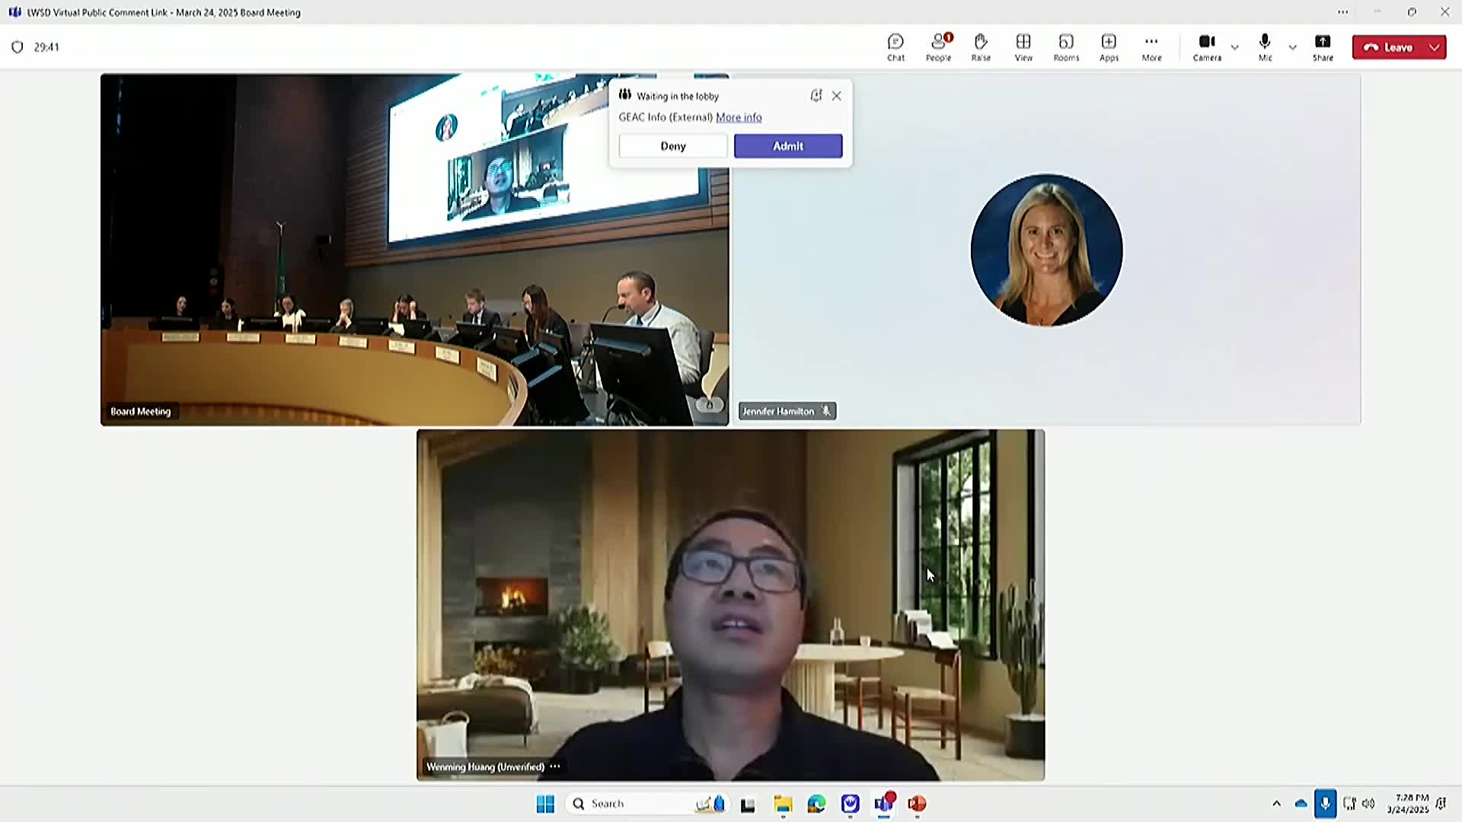Viewport: 1462px width, 822px height.
Task: Open Share content tray
Action: 1323,47
